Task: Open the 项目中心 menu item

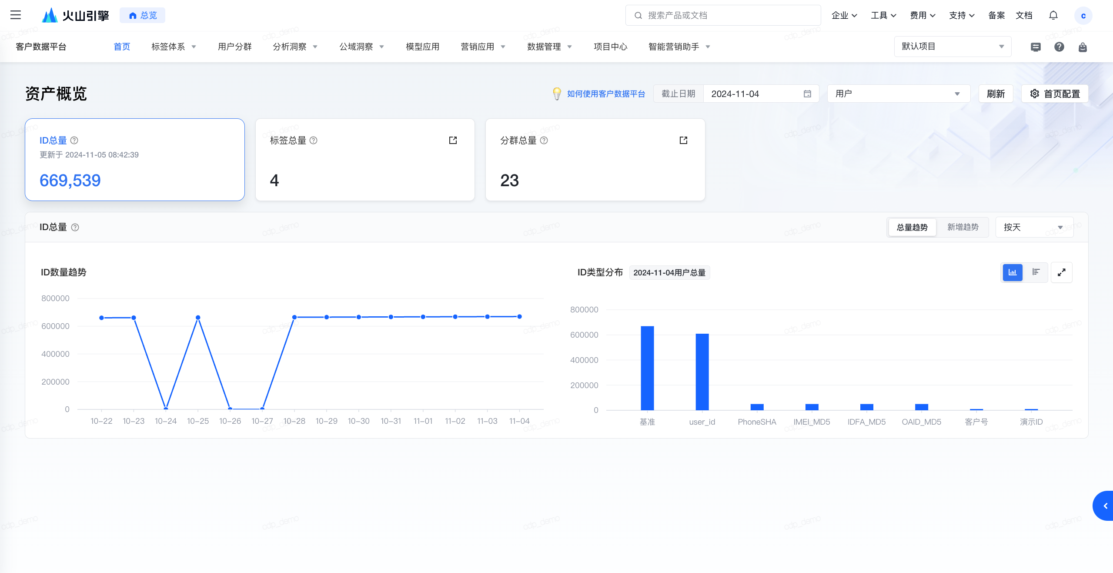Action: pos(610,47)
